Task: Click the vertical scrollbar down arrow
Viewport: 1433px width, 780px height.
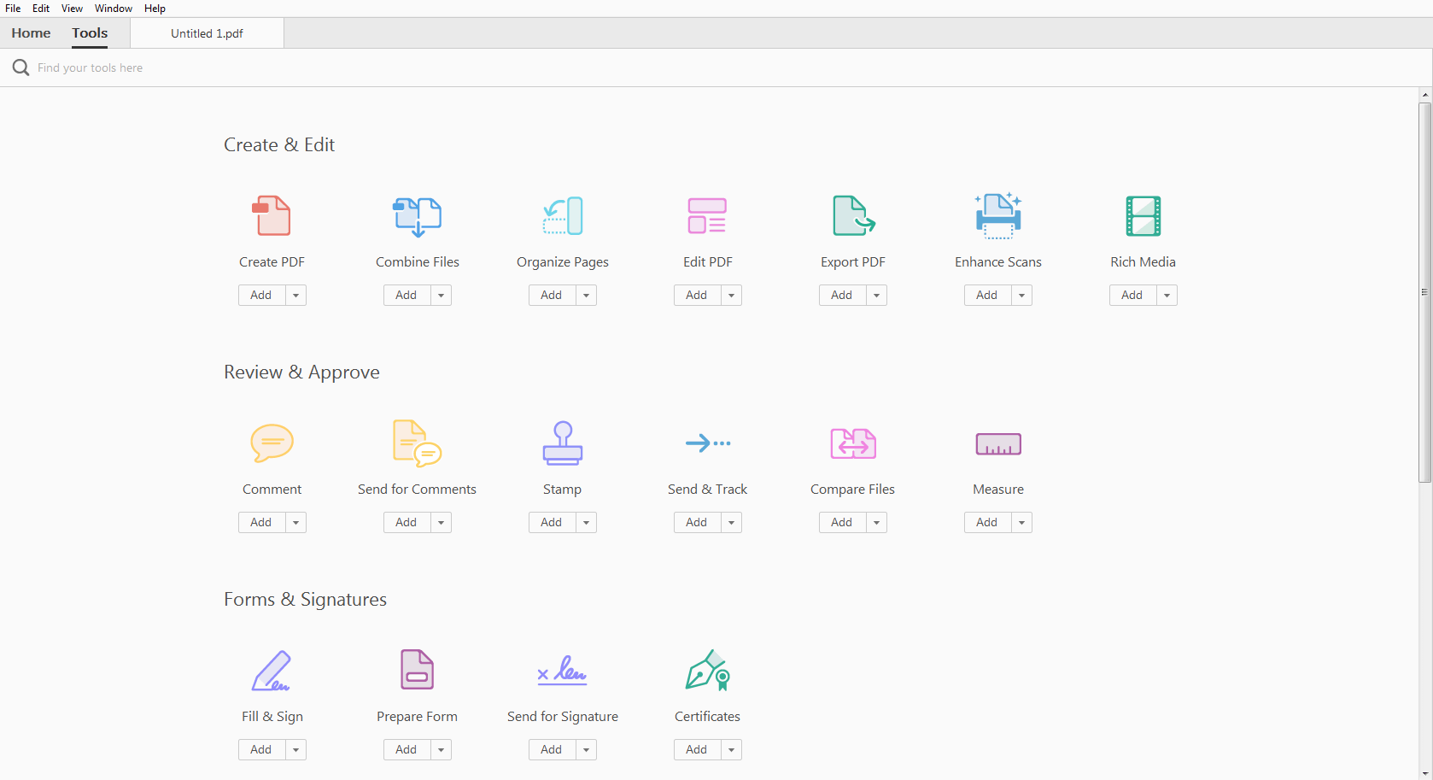Action: tap(1424, 774)
